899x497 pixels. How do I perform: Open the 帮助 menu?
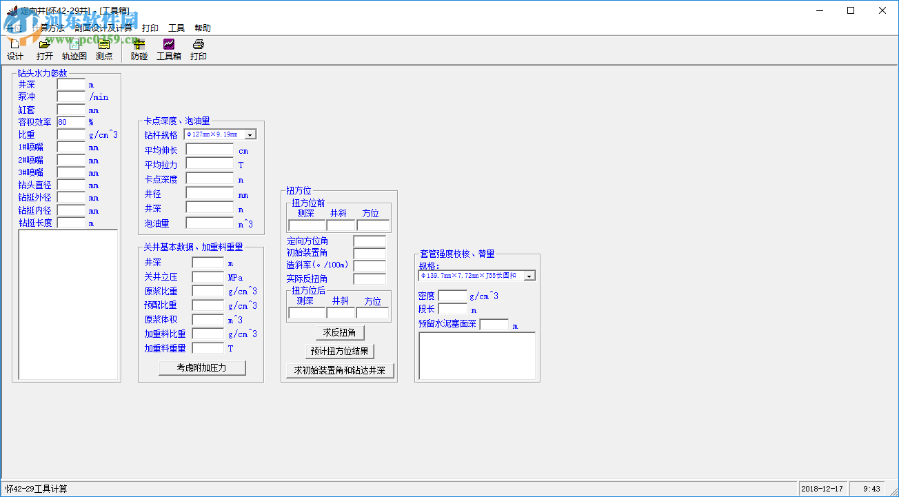(x=203, y=28)
